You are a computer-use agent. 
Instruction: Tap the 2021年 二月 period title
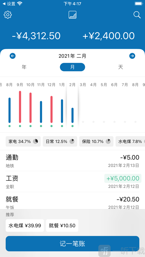coord(72,56)
